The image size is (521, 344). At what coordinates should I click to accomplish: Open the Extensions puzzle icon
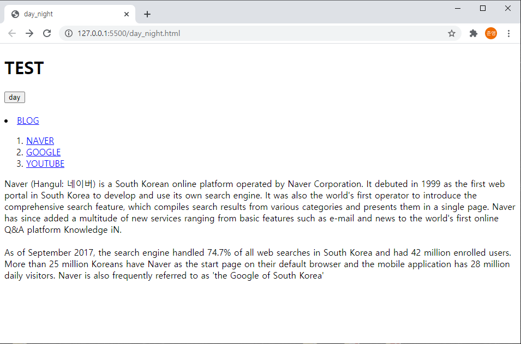click(x=473, y=33)
